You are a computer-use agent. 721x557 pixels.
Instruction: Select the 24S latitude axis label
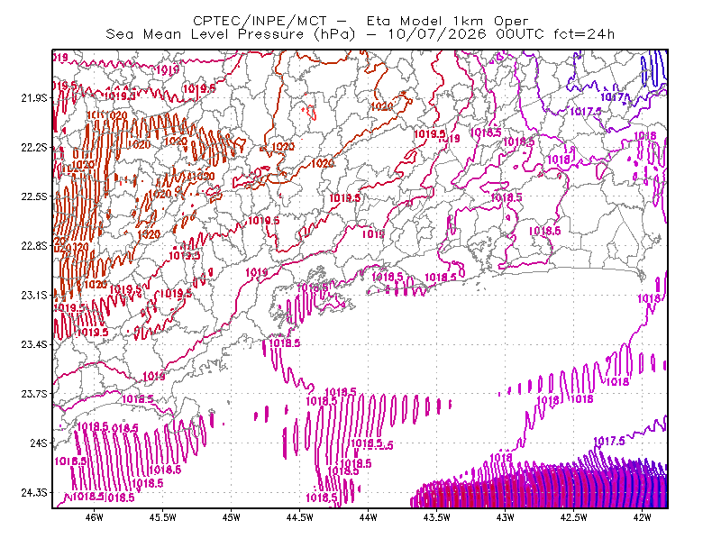click(39, 443)
